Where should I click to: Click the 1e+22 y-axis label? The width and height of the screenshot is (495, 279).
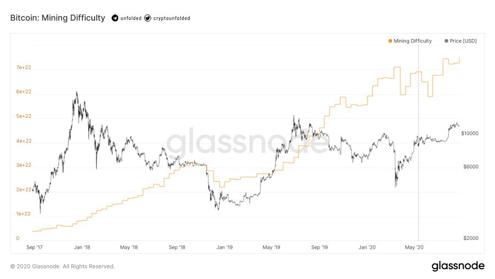(x=24, y=214)
